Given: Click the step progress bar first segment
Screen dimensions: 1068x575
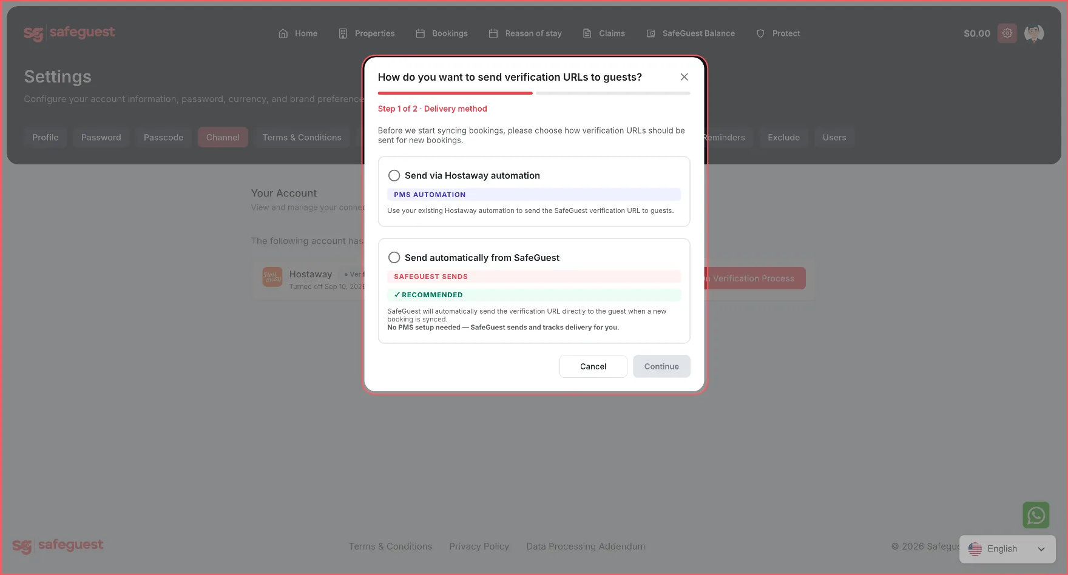Looking at the screenshot, I should coord(455,93).
